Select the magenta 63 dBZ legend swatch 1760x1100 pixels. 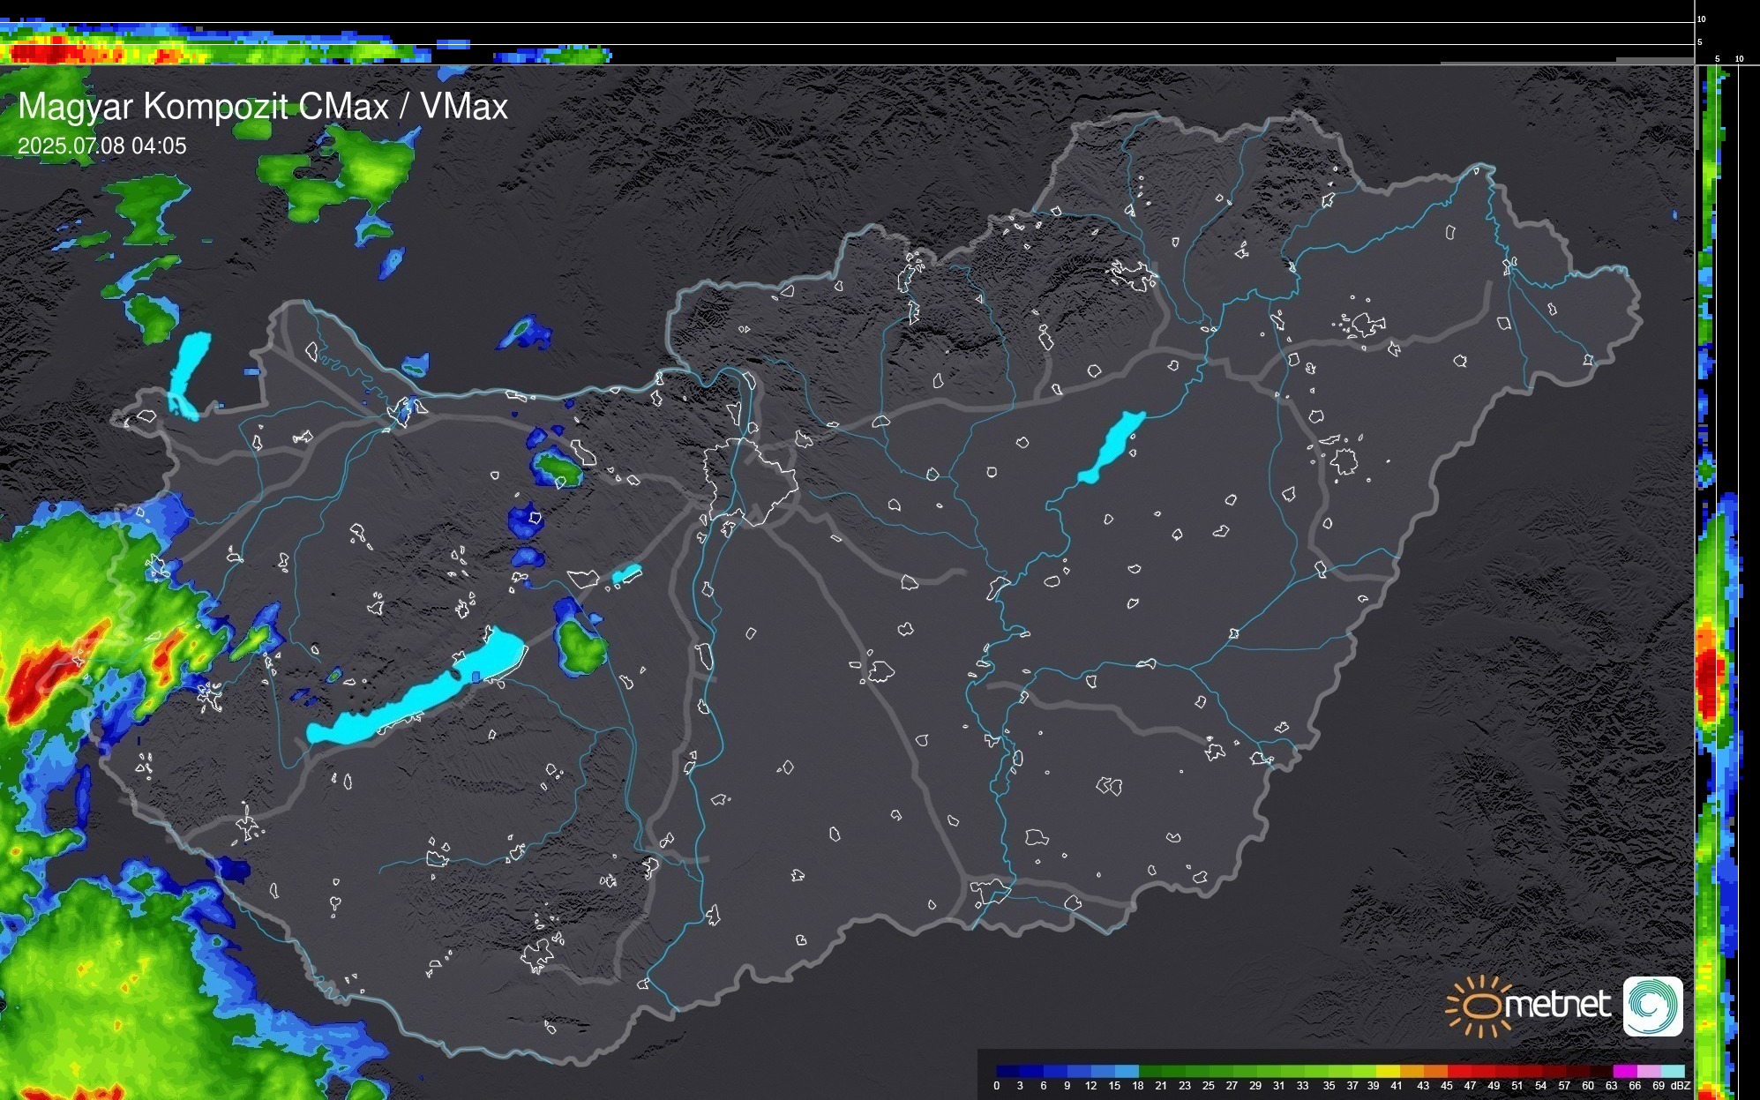[1624, 1071]
